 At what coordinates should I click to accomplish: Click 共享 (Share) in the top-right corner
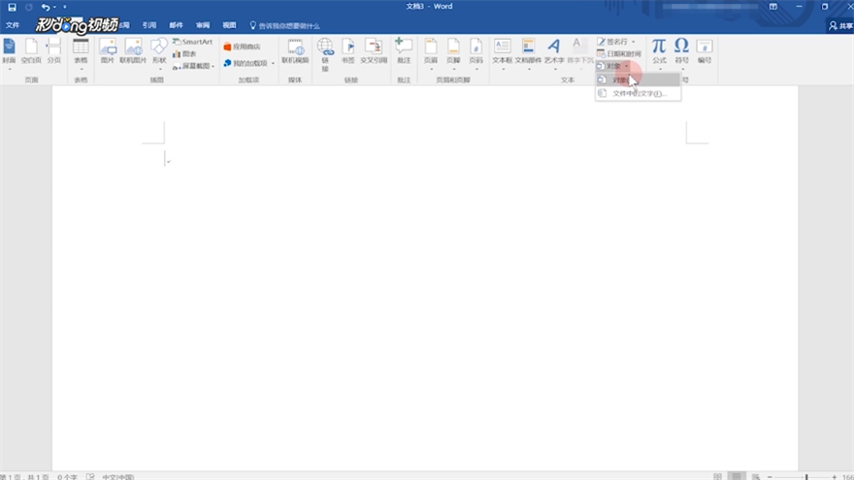[x=840, y=25]
